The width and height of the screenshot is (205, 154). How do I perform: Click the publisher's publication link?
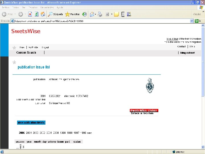(x=31, y=100)
